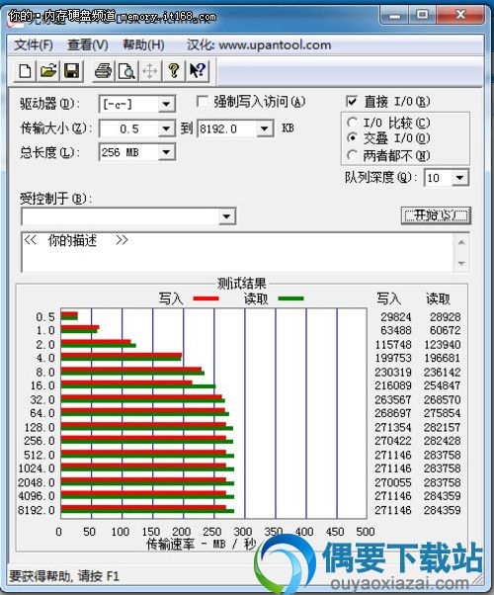
Task: Open About with yellow question mark icon
Action: [173, 70]
